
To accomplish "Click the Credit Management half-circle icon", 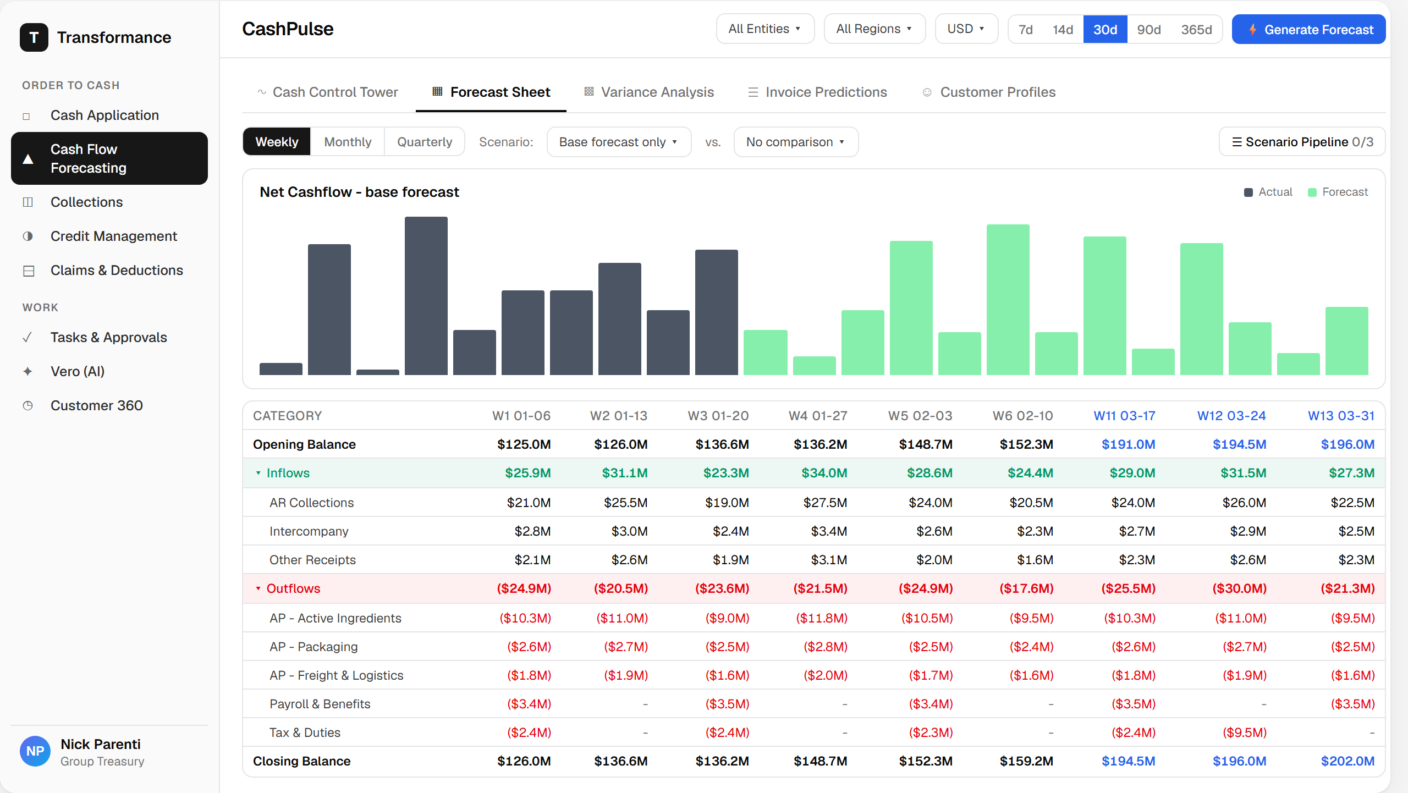I will pyautogui.click(x=28, y=236).
